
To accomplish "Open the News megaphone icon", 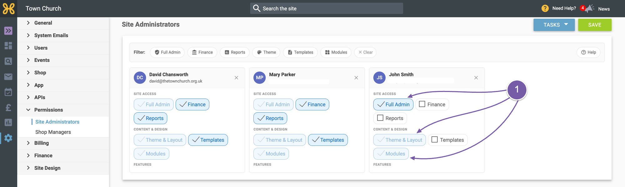I will point(589,8).
